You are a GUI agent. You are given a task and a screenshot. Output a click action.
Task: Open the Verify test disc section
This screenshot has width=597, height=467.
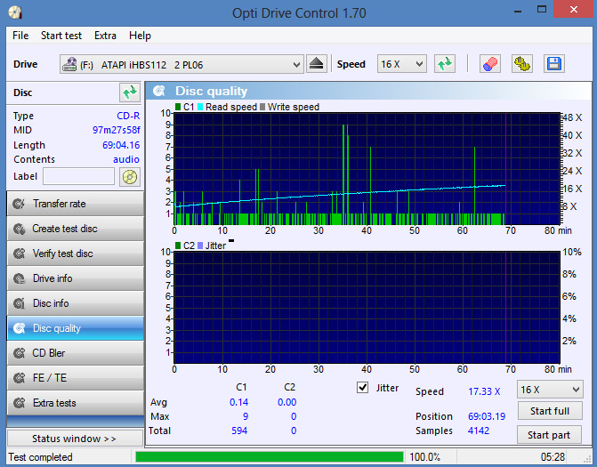tap(76, 254)
